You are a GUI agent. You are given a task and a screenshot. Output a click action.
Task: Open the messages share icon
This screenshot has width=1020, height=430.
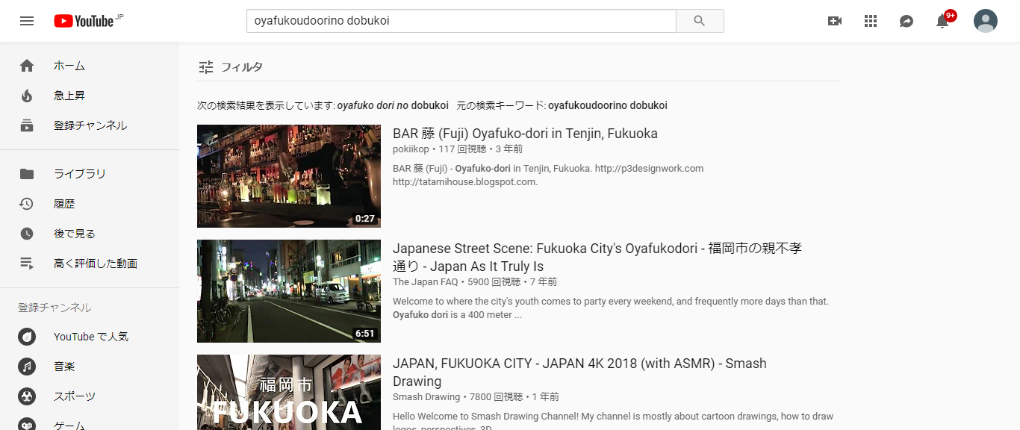point(907,21)
